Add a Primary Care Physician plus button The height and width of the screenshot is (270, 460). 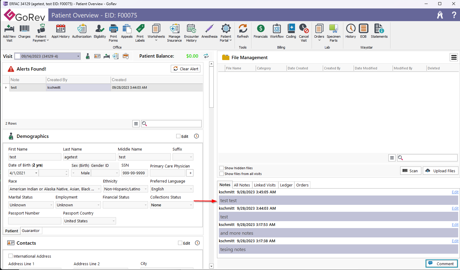click(x=190, y=173)
